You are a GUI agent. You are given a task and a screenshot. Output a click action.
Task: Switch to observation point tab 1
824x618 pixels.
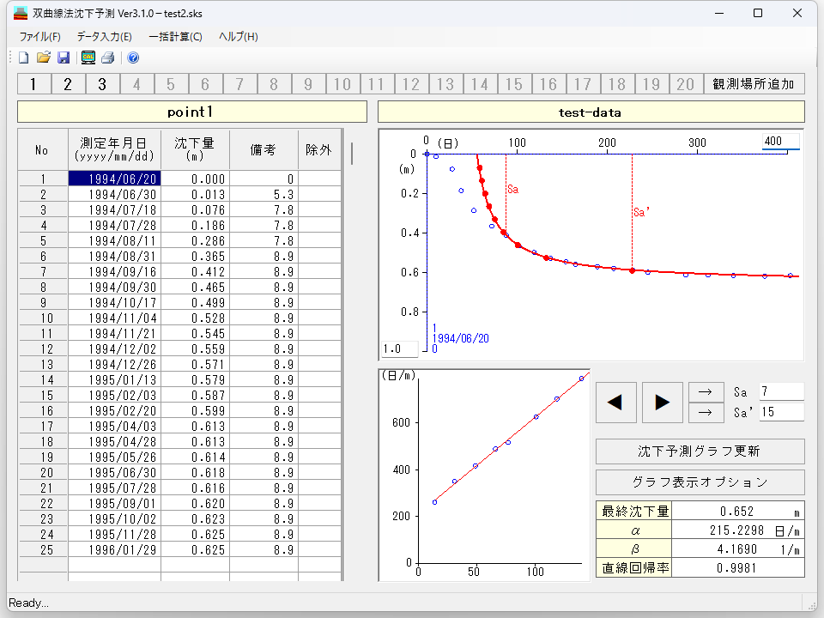(x=33, y=84)
